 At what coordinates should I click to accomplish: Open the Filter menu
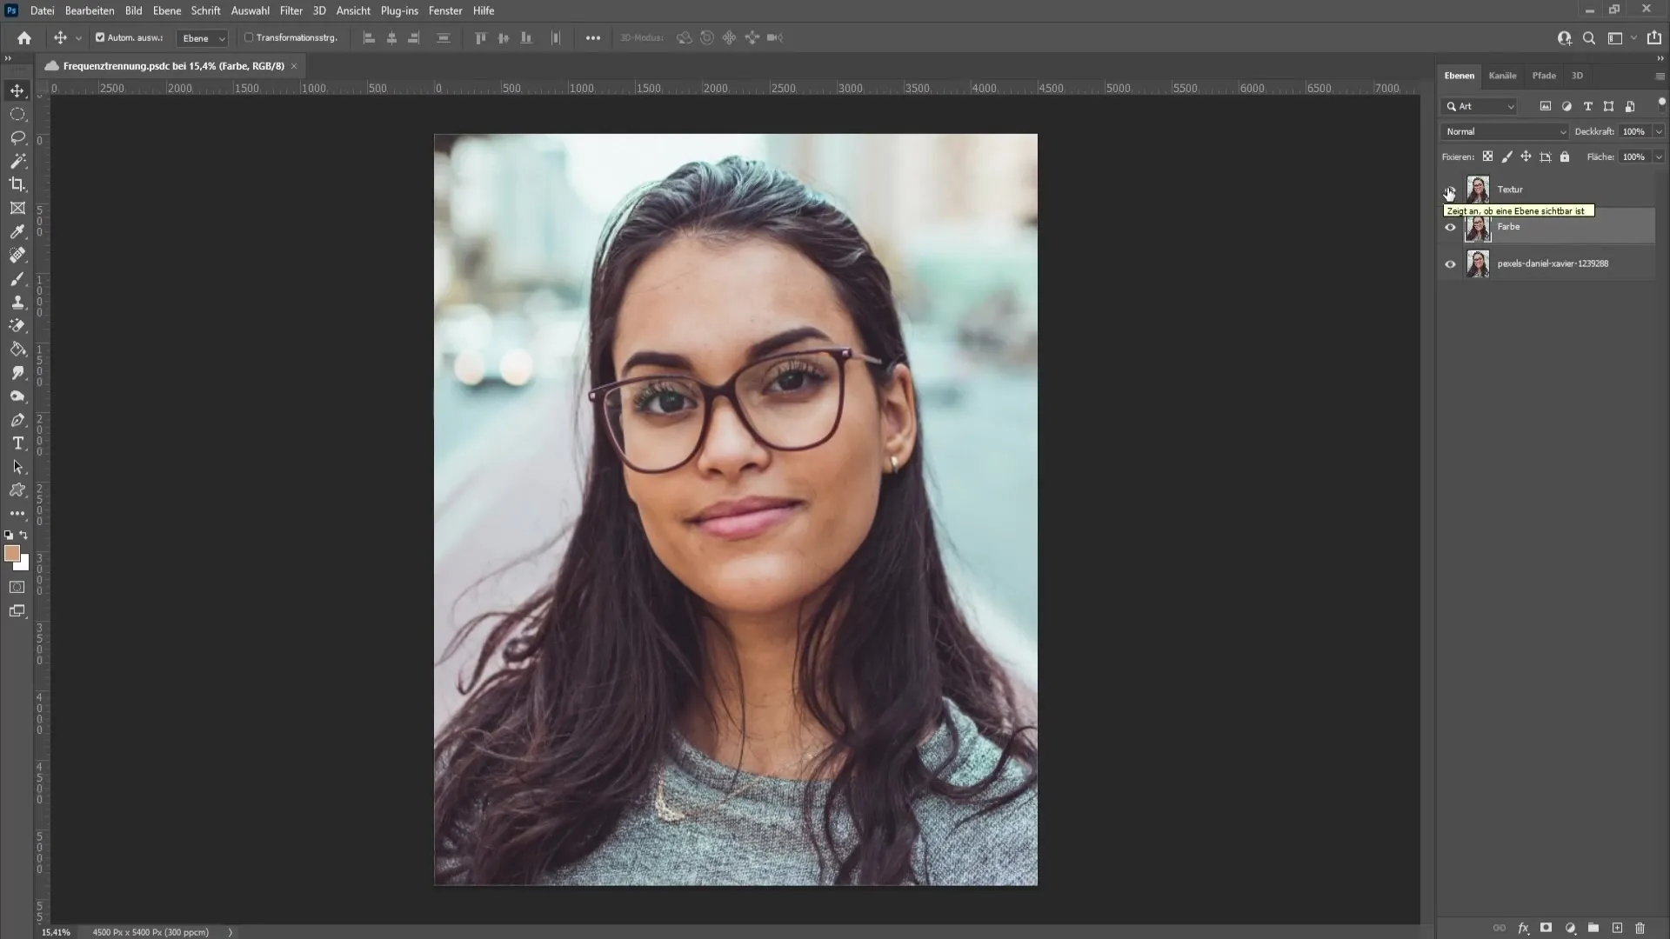pos(291,10)
